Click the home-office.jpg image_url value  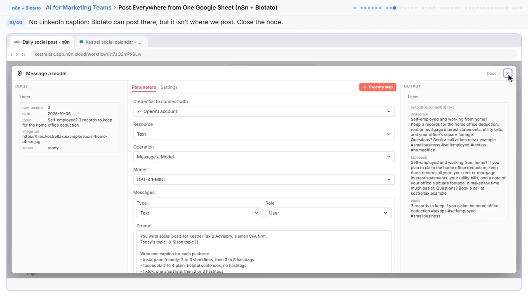click(x=65, y=139)
